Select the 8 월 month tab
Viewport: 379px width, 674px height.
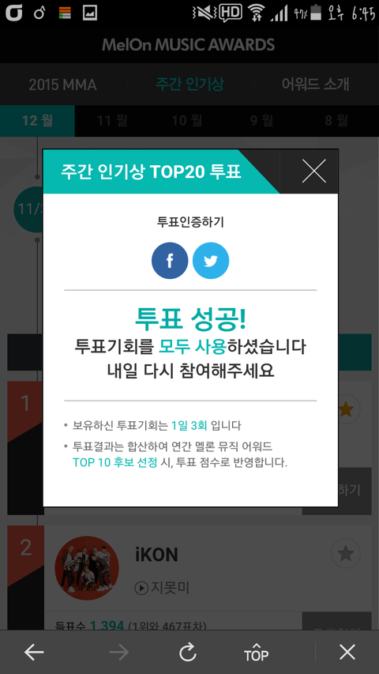tap(336, 121)
